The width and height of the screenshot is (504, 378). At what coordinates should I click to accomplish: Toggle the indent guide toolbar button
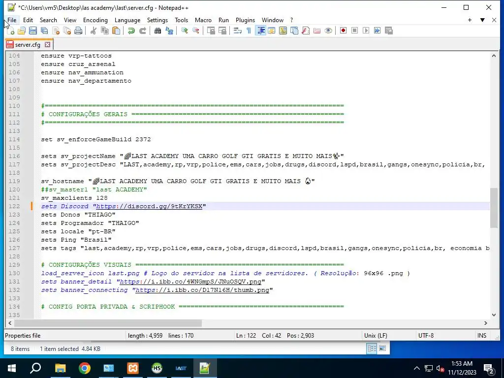[260, 31]
